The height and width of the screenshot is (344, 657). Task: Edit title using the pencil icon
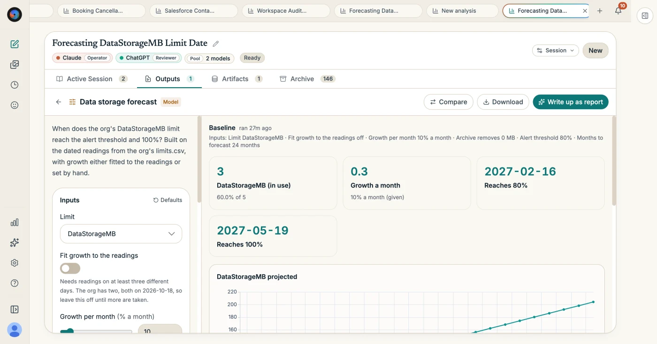pos(216,44)
